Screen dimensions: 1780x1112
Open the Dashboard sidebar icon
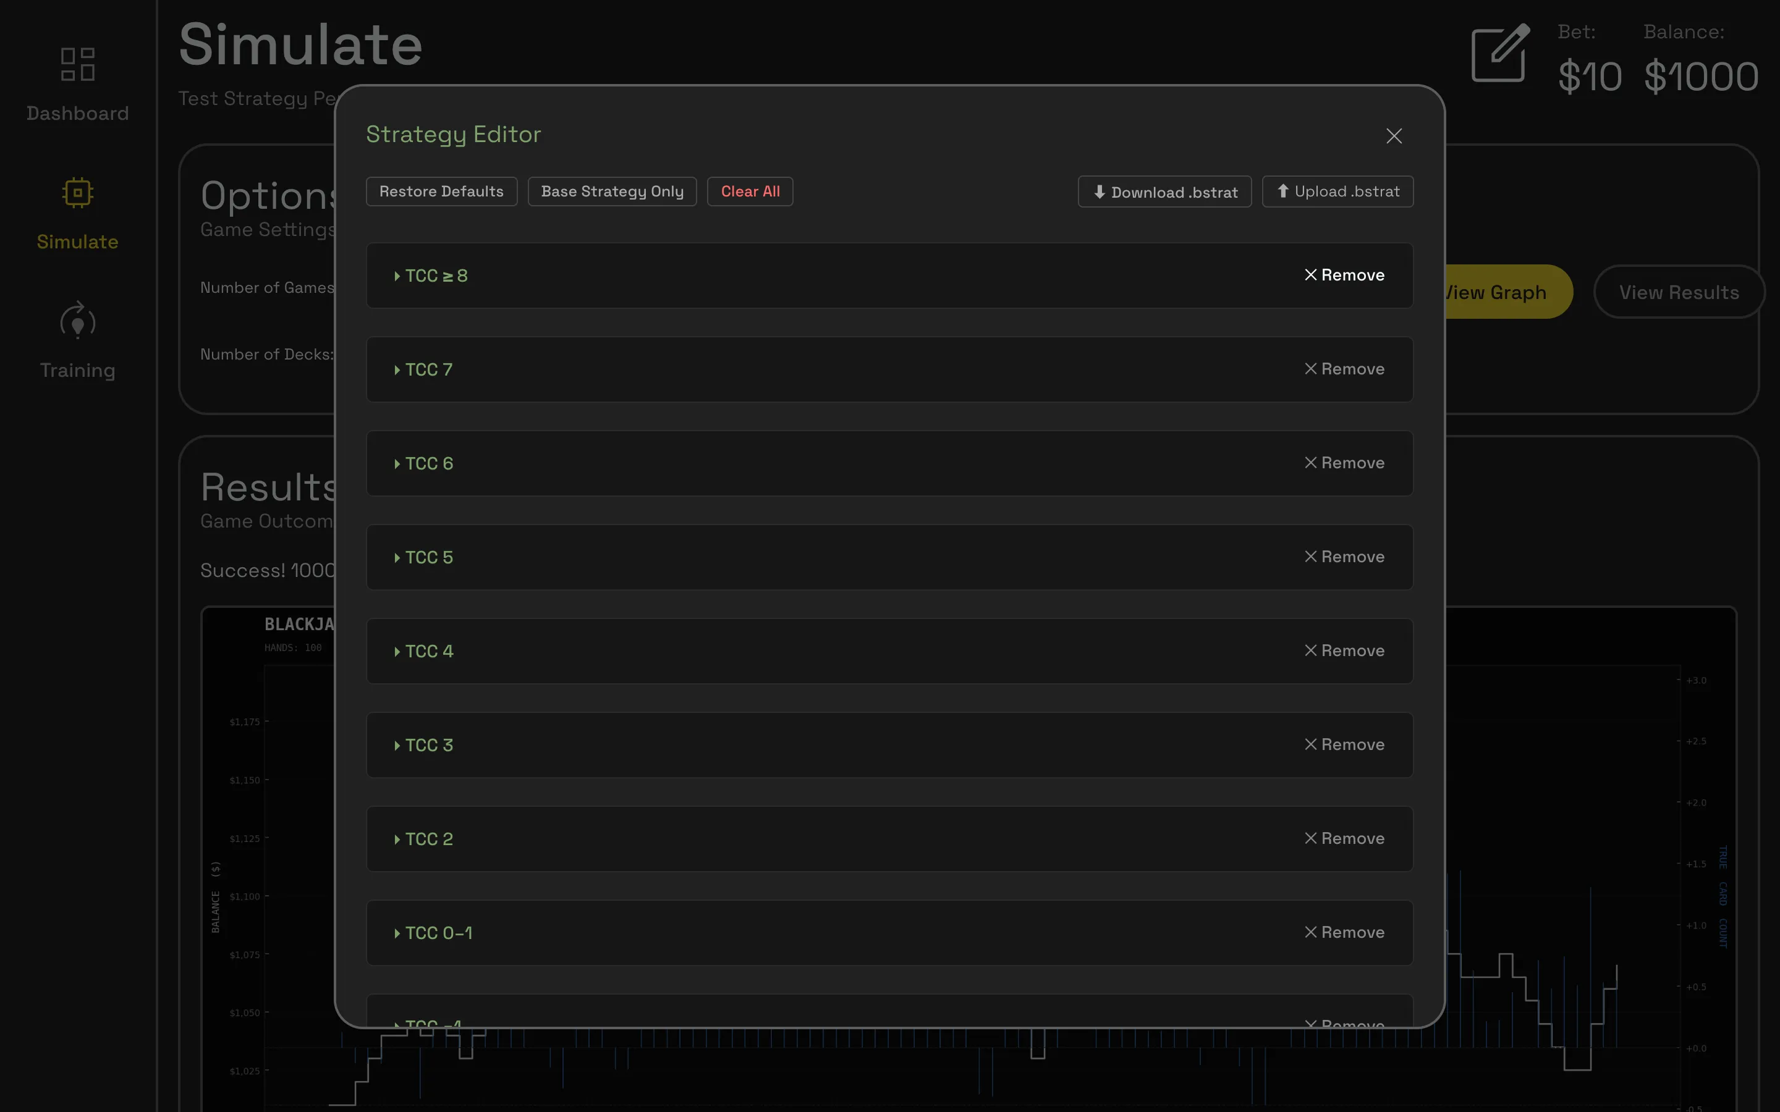(x=77, y=64)
